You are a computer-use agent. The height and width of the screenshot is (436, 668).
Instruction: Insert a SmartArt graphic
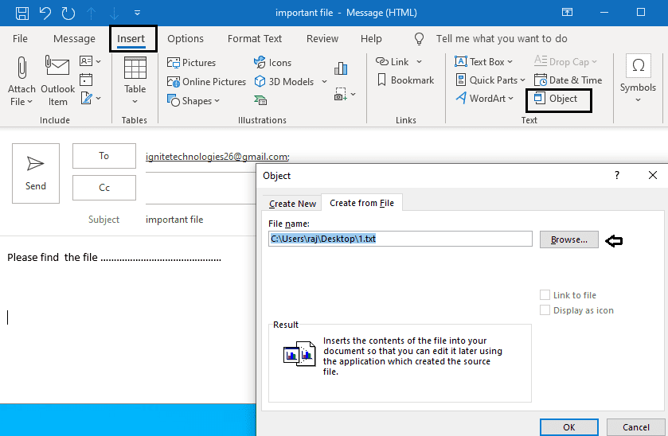(x=260, y=100)
